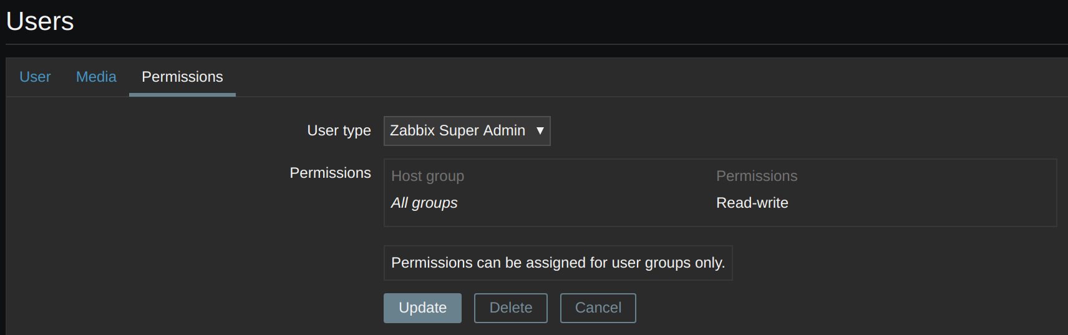Click the Users page heading
Viewport: 1068px width, 335px height.
40,21
